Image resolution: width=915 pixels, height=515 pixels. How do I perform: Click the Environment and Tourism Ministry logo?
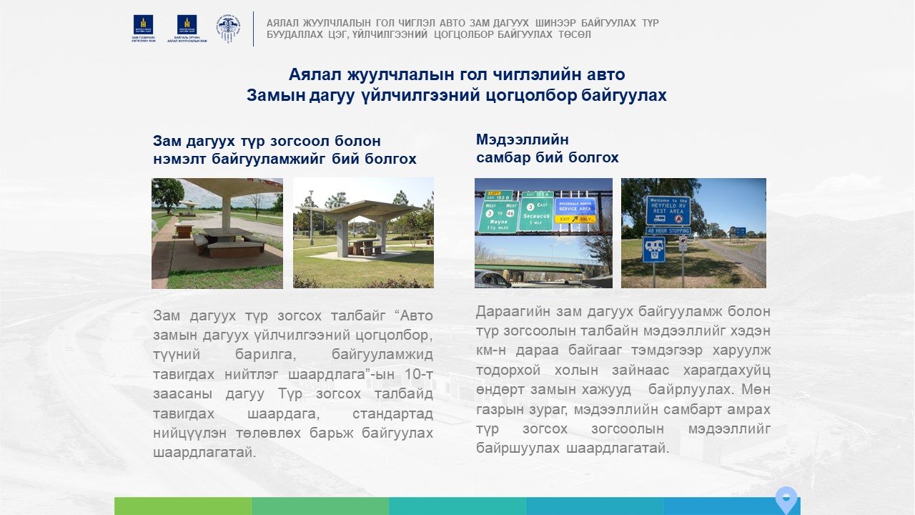point(187,29)
